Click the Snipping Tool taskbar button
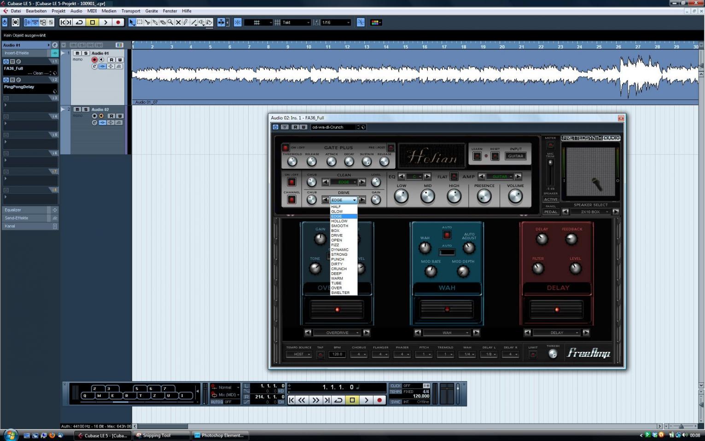Screen dimensions: 705x441 pos(161,435)
